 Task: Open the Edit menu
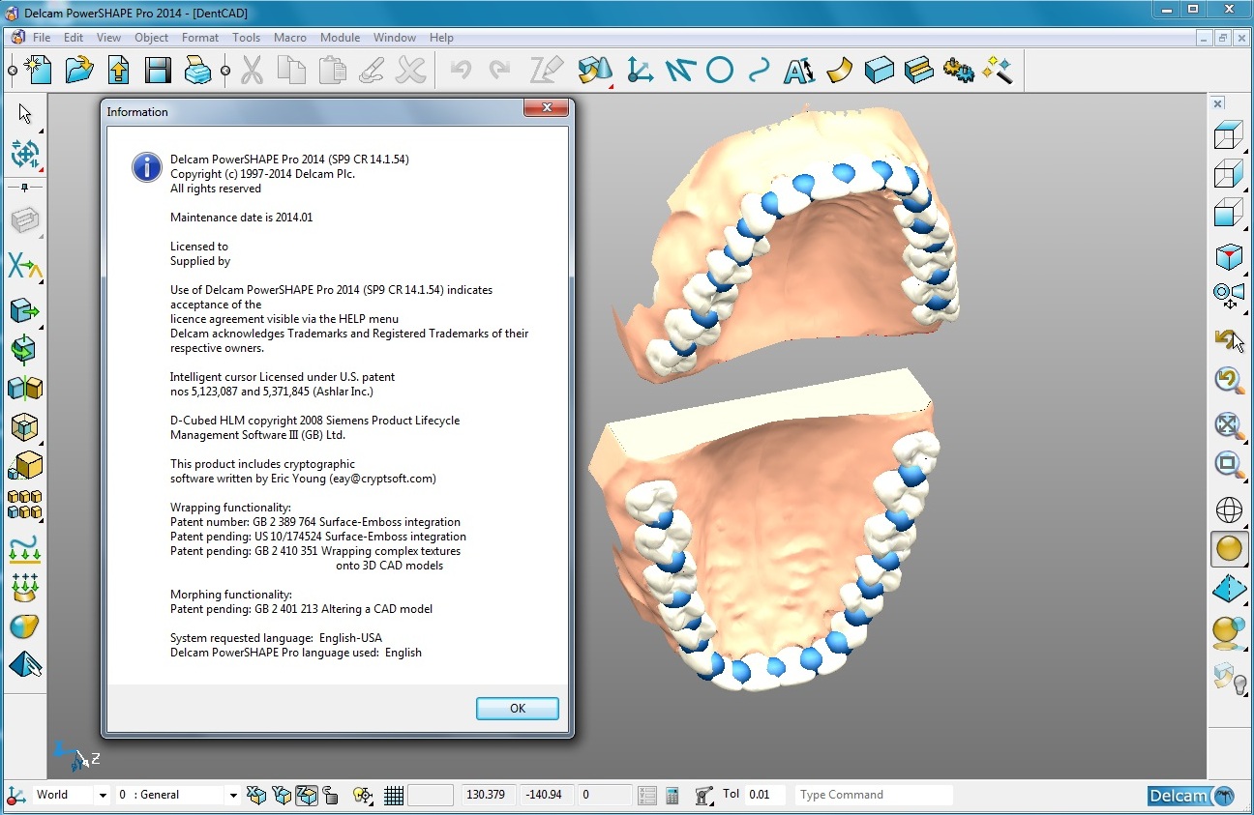coord(74,38)
